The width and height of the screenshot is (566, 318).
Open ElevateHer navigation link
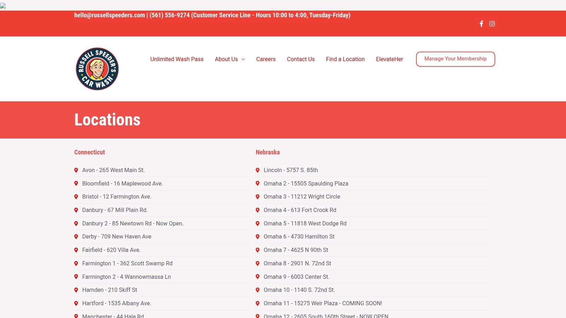click(x=389, y=59)
